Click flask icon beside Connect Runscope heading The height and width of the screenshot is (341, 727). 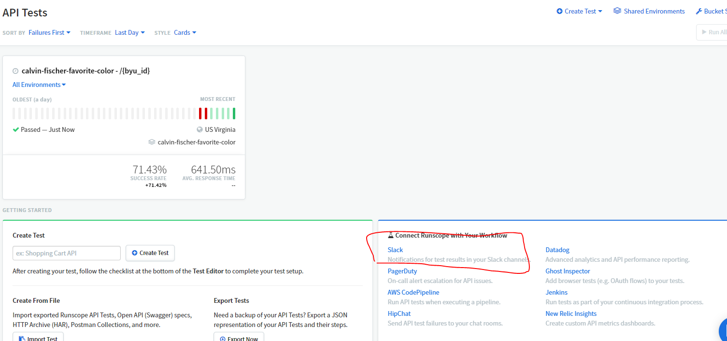click(391, 235)
